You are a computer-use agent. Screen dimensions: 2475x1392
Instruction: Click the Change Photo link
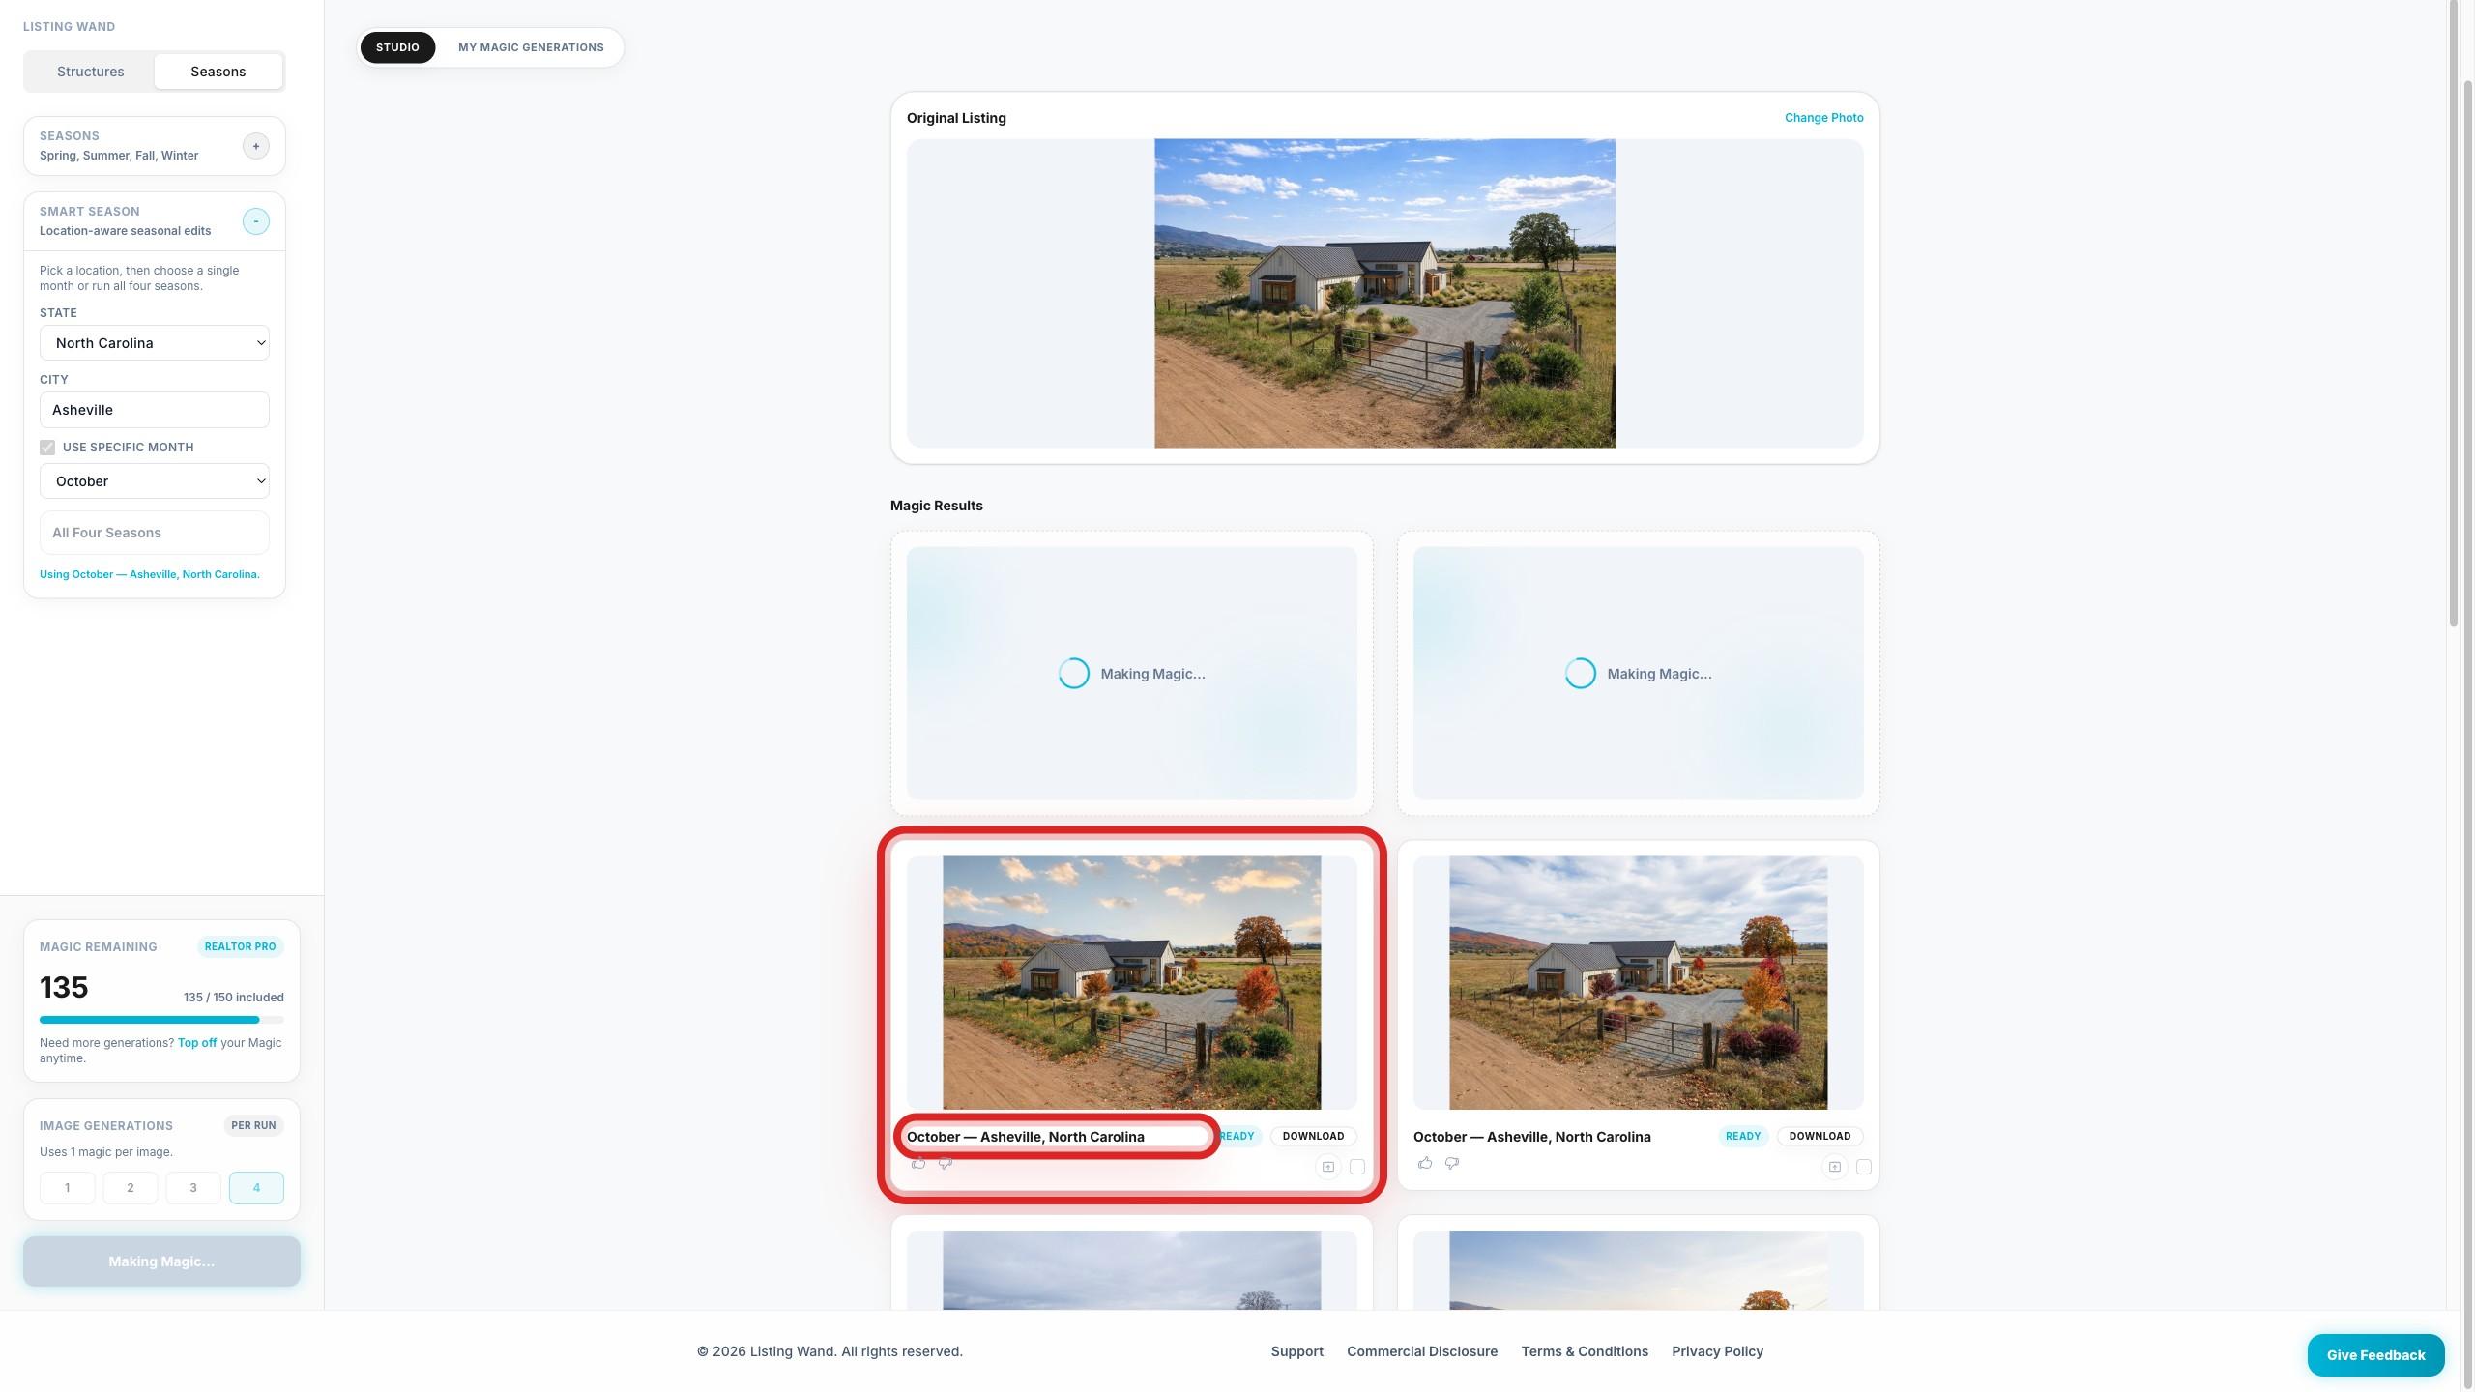point(1823,118)
